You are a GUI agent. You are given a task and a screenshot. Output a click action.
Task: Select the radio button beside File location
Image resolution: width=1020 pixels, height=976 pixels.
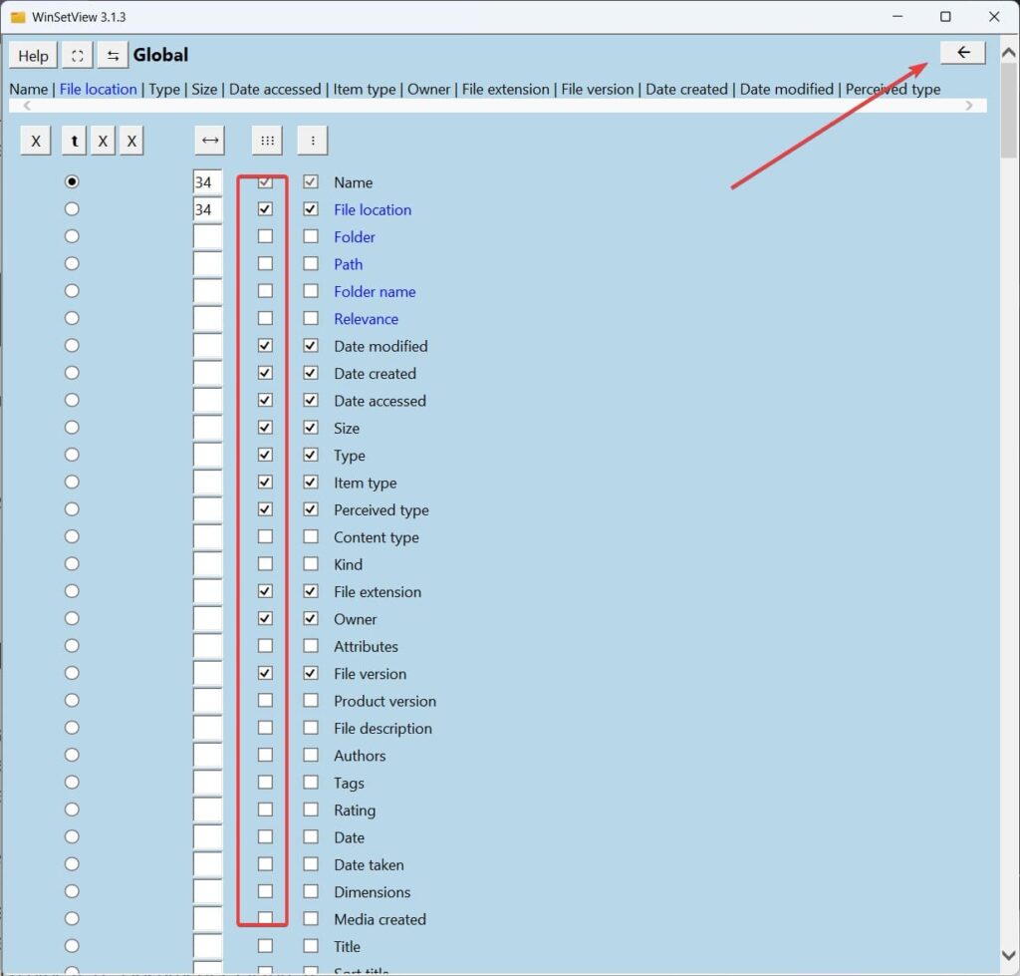71,208
